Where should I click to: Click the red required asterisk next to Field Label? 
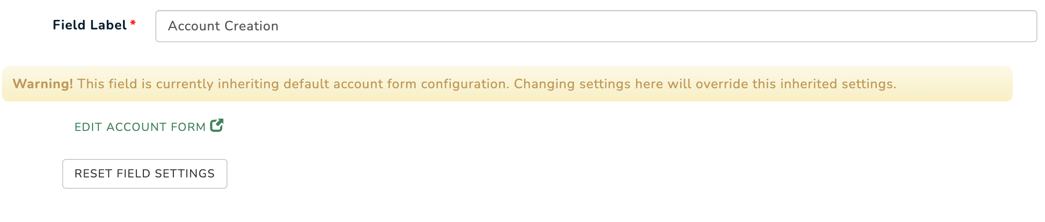(x=133, y=23)
